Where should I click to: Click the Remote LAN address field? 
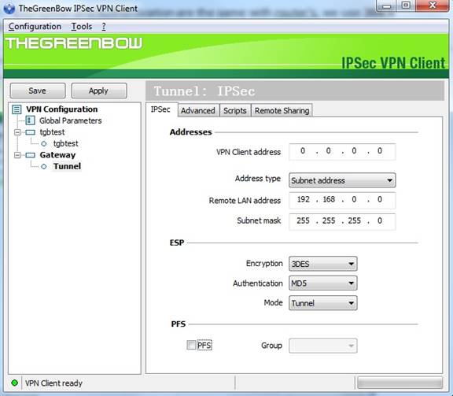pos(342,200)
